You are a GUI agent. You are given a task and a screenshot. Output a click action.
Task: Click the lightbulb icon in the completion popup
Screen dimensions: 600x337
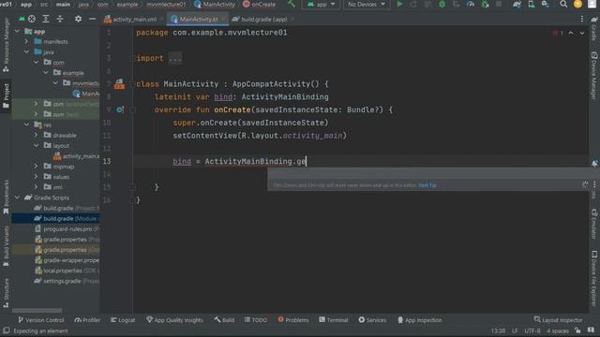[585, 184]
